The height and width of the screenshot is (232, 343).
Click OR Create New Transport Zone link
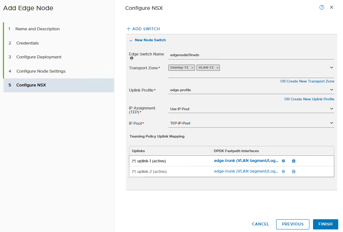[x=307, y=81]
